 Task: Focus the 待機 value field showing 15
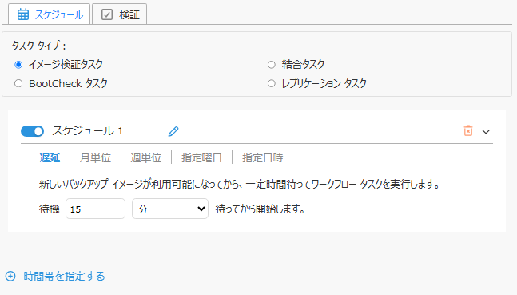tap(95, 209)
